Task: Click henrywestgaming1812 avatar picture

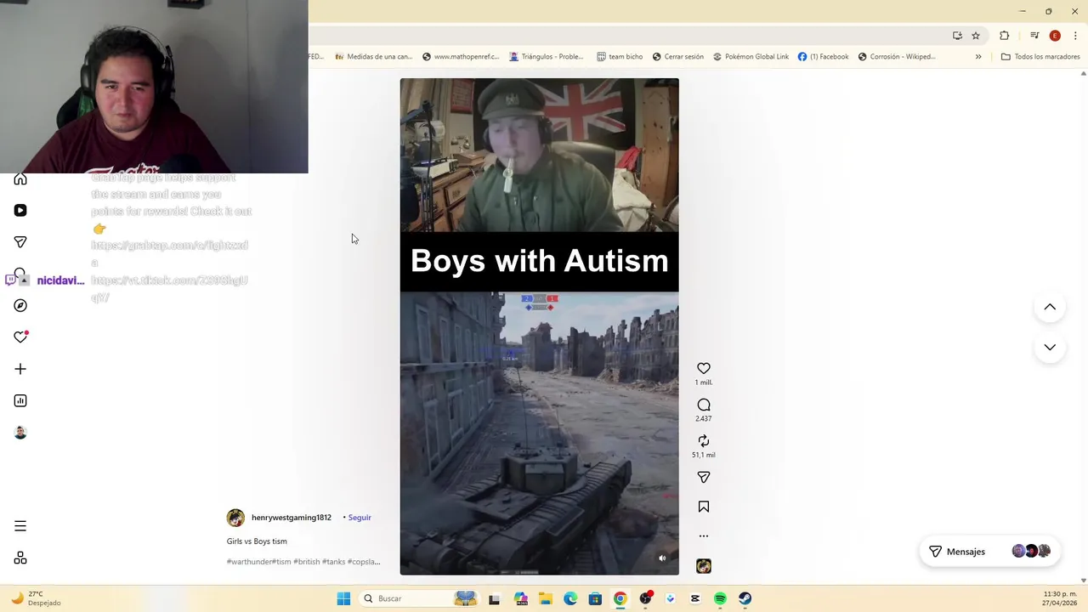Action: pyautogui.click(x=235, y=518)
